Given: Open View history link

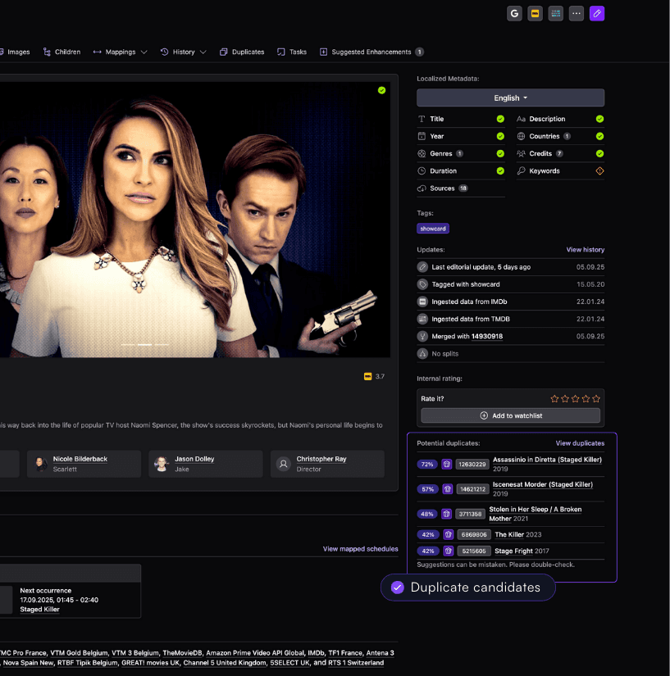Looking at the screenshot, I should point(585,250).
